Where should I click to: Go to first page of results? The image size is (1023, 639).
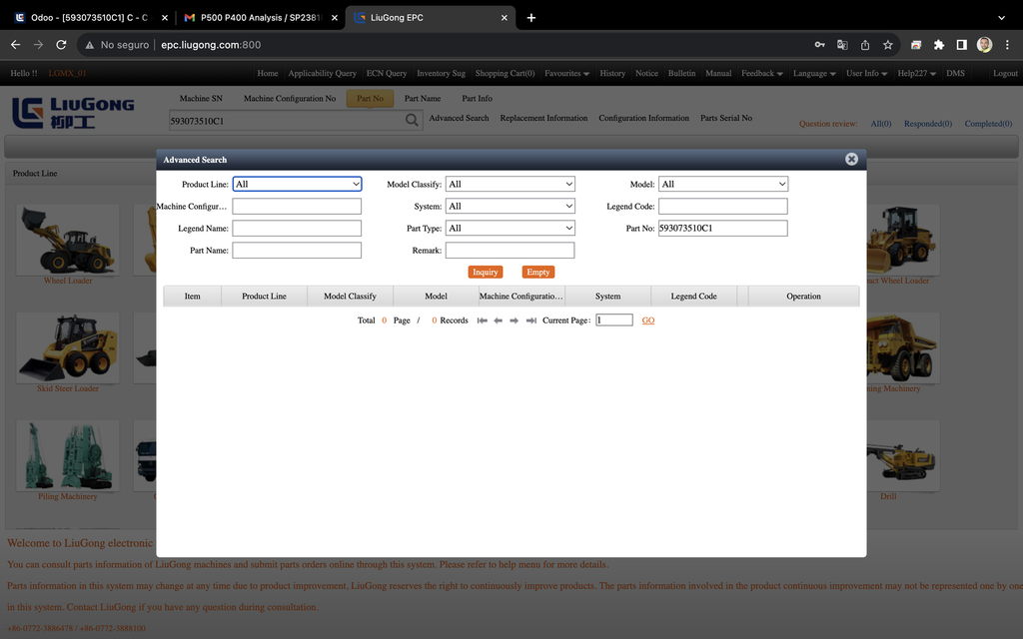tap(482, 320)
